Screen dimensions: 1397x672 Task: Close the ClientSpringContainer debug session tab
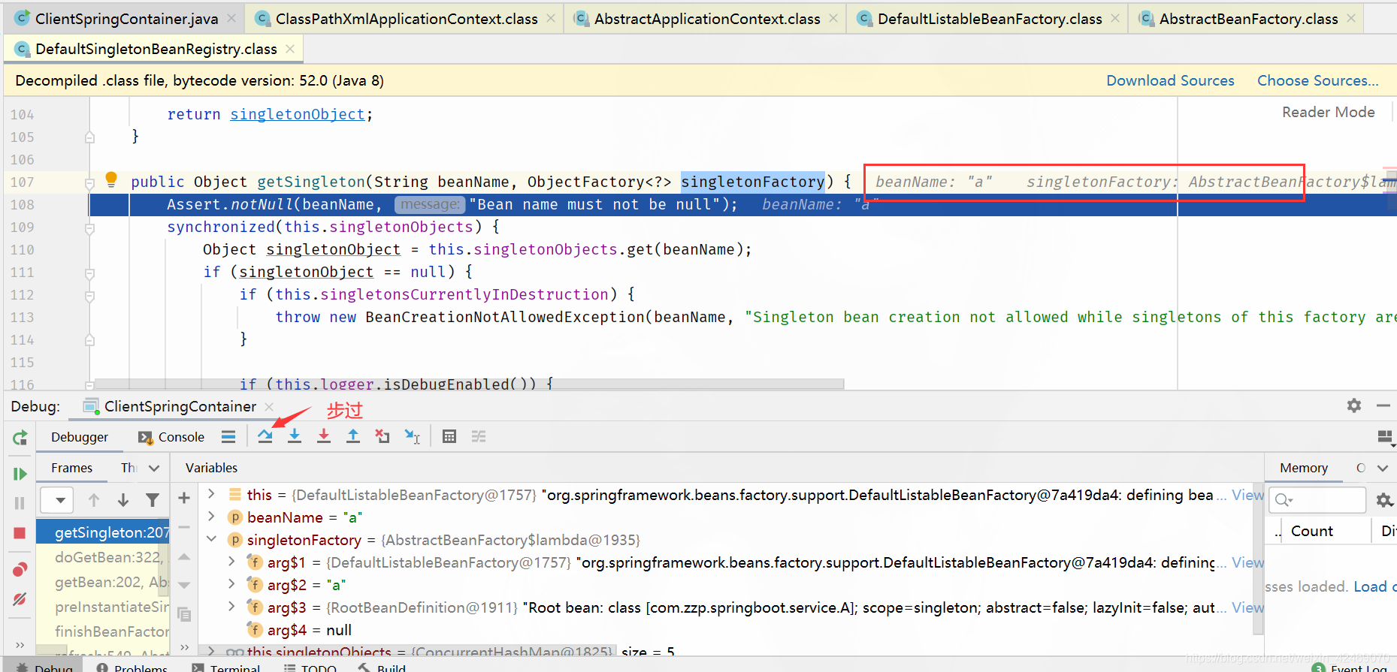click(x=269, y=406)
